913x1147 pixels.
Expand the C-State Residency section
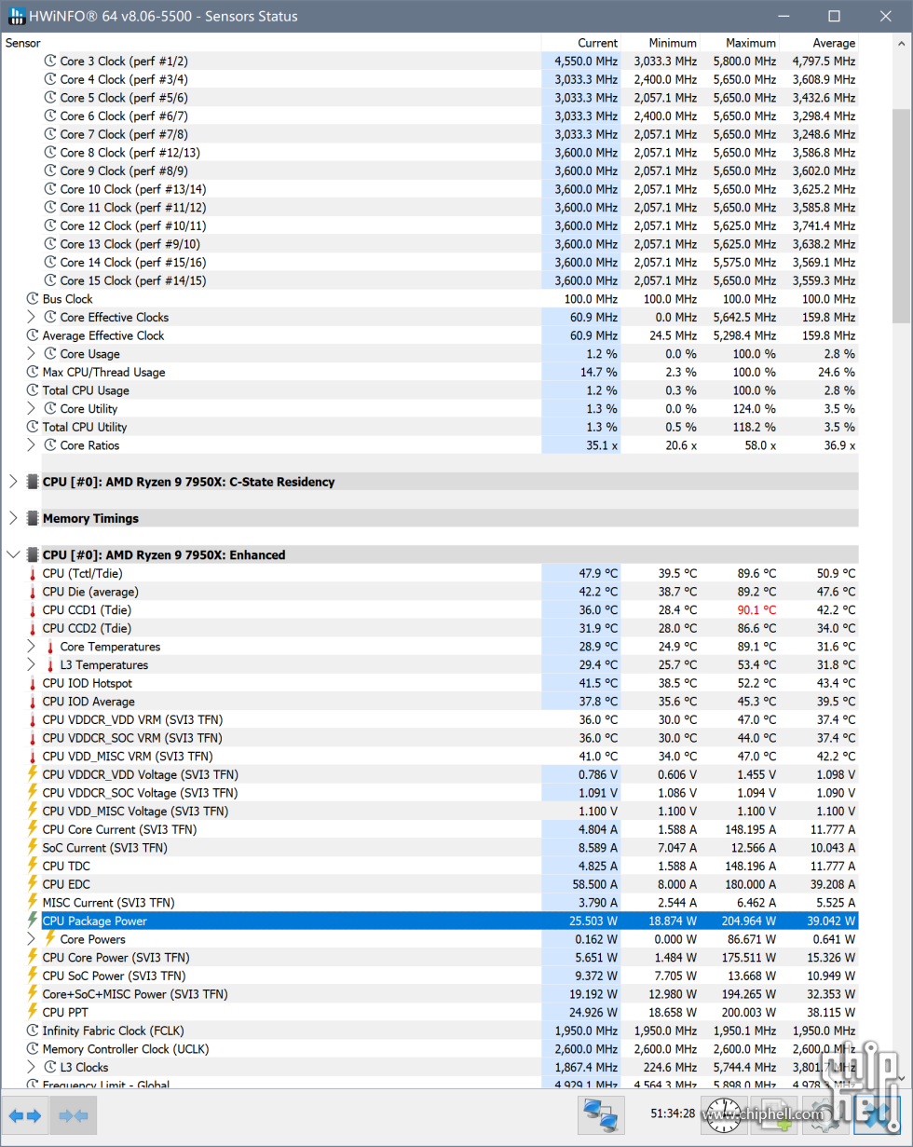[x=13, y=482]
